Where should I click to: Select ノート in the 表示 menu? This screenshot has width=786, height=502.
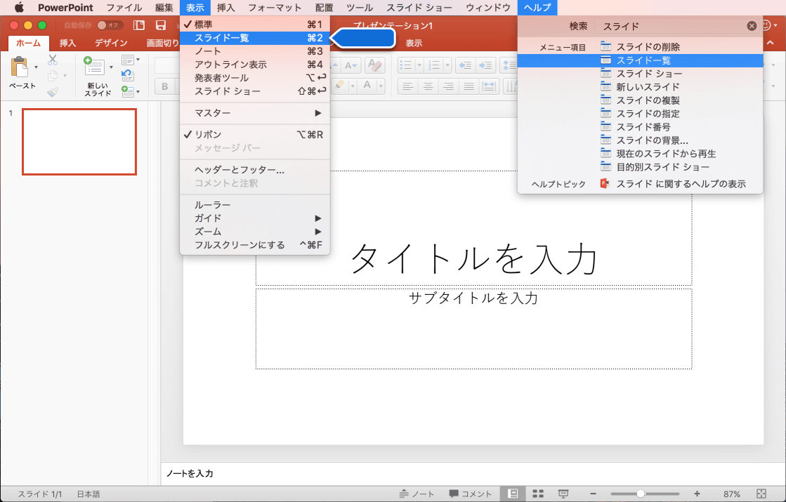click(x=255, y=51)
